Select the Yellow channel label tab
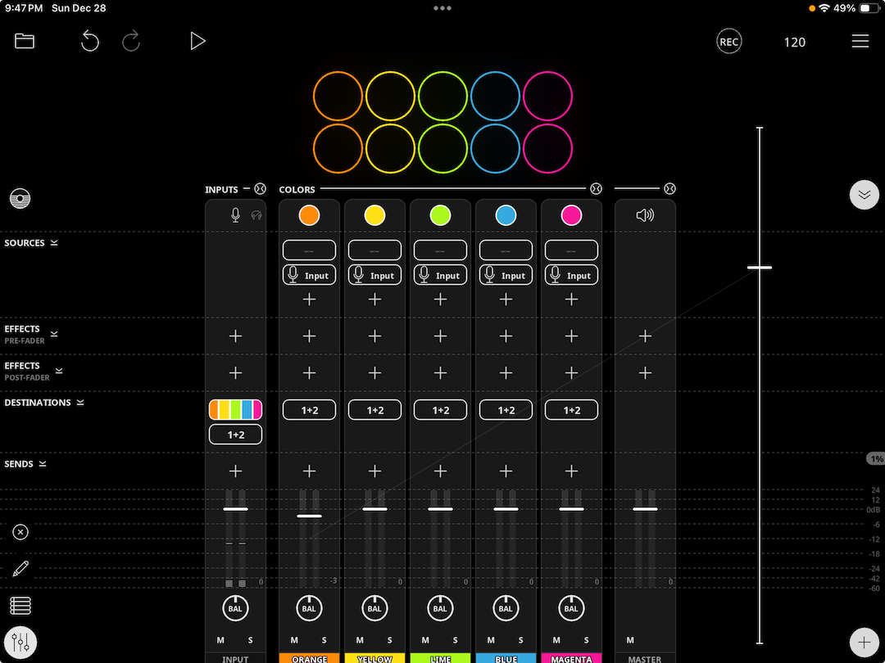The image size is (885, 663). [x=374, y=658]
